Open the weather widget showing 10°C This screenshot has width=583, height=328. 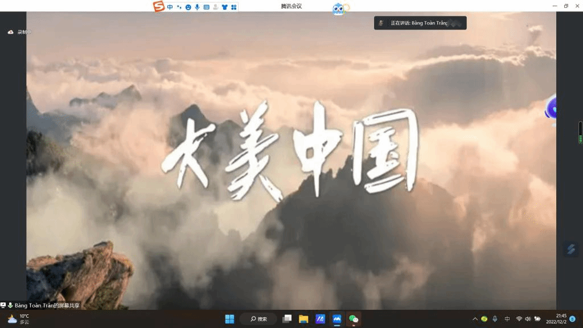coord(18,319)
